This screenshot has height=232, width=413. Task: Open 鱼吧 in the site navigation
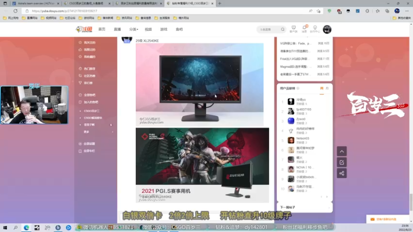pos(179,29)
